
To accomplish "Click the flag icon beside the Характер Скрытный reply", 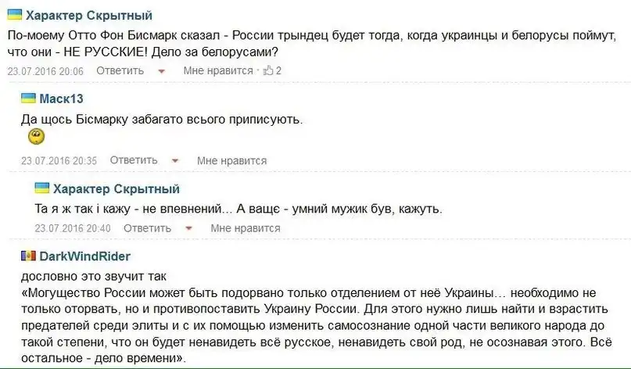I will (42, 188).
